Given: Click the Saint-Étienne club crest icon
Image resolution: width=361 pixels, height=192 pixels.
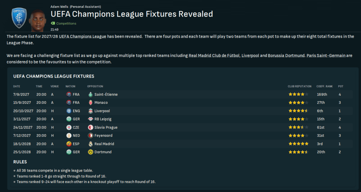Looking at the screenshot, I should point(91,94).
